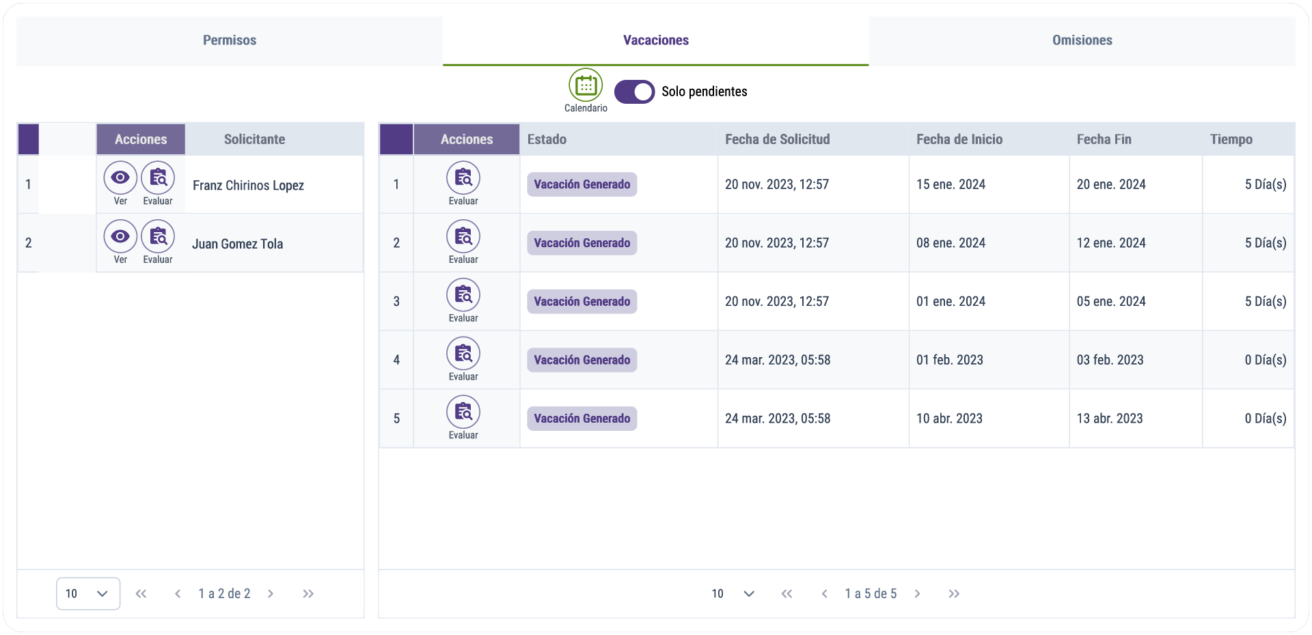Evaluate vacation starting 15 ene. 2024
Image resolution: width=1312 pixels, height=635 pixels.
click(463, 178)
